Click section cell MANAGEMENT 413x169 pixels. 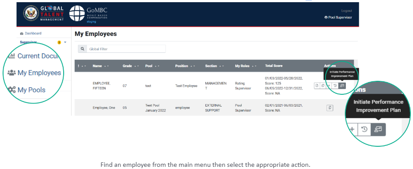pyautogui.click(x=216, y=86)
